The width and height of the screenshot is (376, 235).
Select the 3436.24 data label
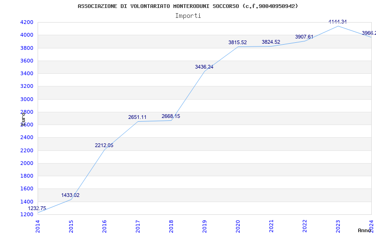[204, 67]
